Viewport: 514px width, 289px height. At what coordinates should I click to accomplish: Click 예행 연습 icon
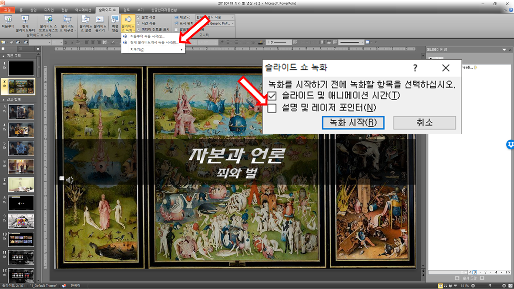pos(115,23)
